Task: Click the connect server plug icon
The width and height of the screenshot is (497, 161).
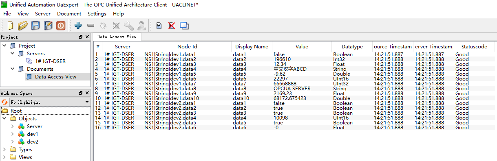Action: pyautogui.click(x=104, y=26)
